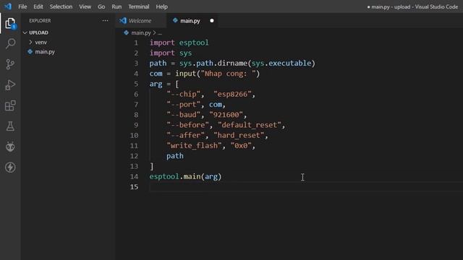Image resolution: width=463 pixels, height=260 pixels.
Task: Open the lightning bolt activity icon
Action: point(10,167)
